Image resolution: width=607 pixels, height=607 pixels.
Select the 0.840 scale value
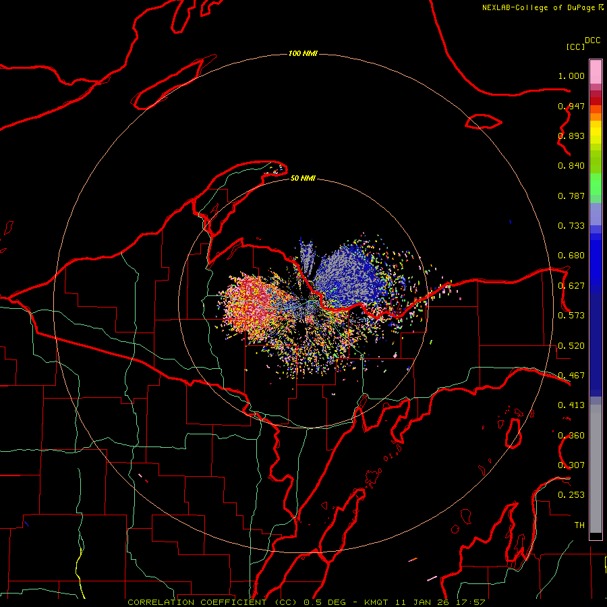pos(571,166)
